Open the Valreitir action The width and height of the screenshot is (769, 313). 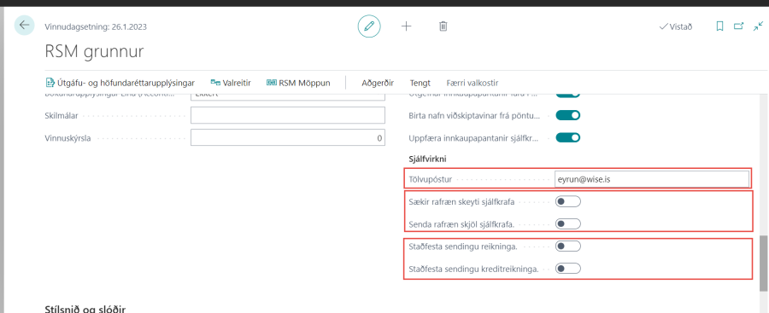point(231,83)
